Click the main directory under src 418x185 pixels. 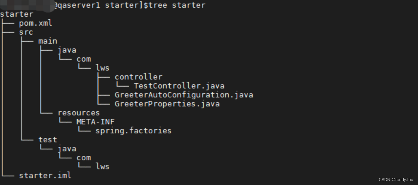pos(48,41)
